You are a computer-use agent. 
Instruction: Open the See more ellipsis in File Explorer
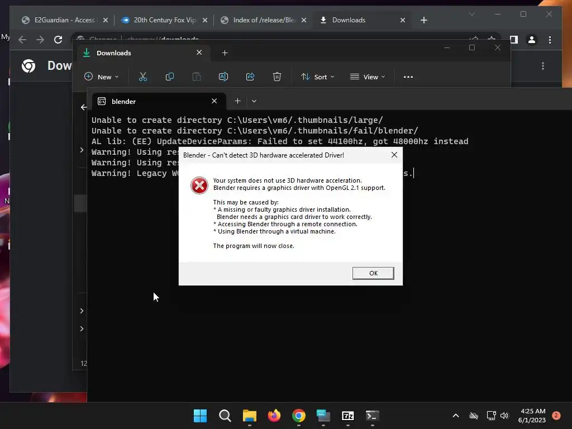point(408,77)
